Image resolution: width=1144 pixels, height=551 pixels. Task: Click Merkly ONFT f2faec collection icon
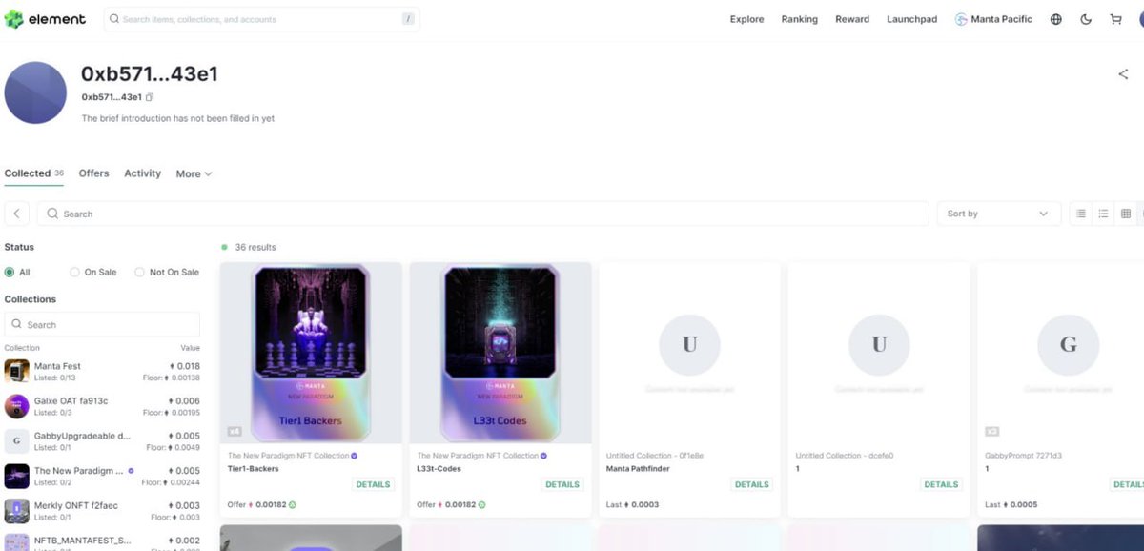tap(17, 511)
